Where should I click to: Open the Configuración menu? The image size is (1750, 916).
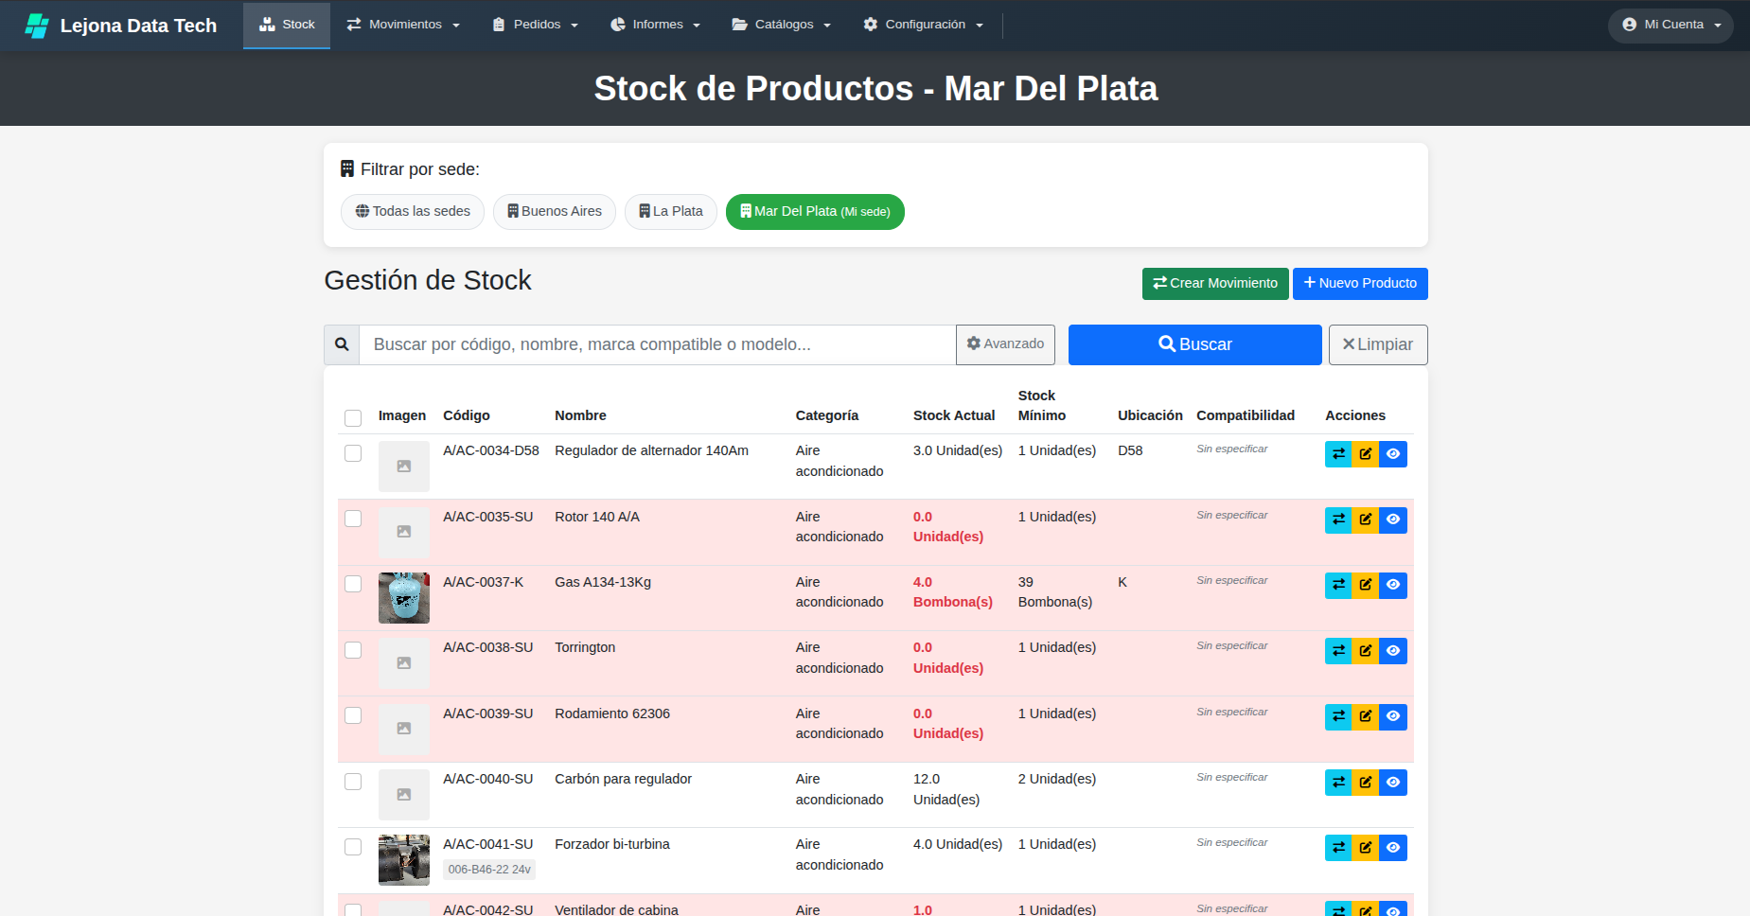point(922,25)
